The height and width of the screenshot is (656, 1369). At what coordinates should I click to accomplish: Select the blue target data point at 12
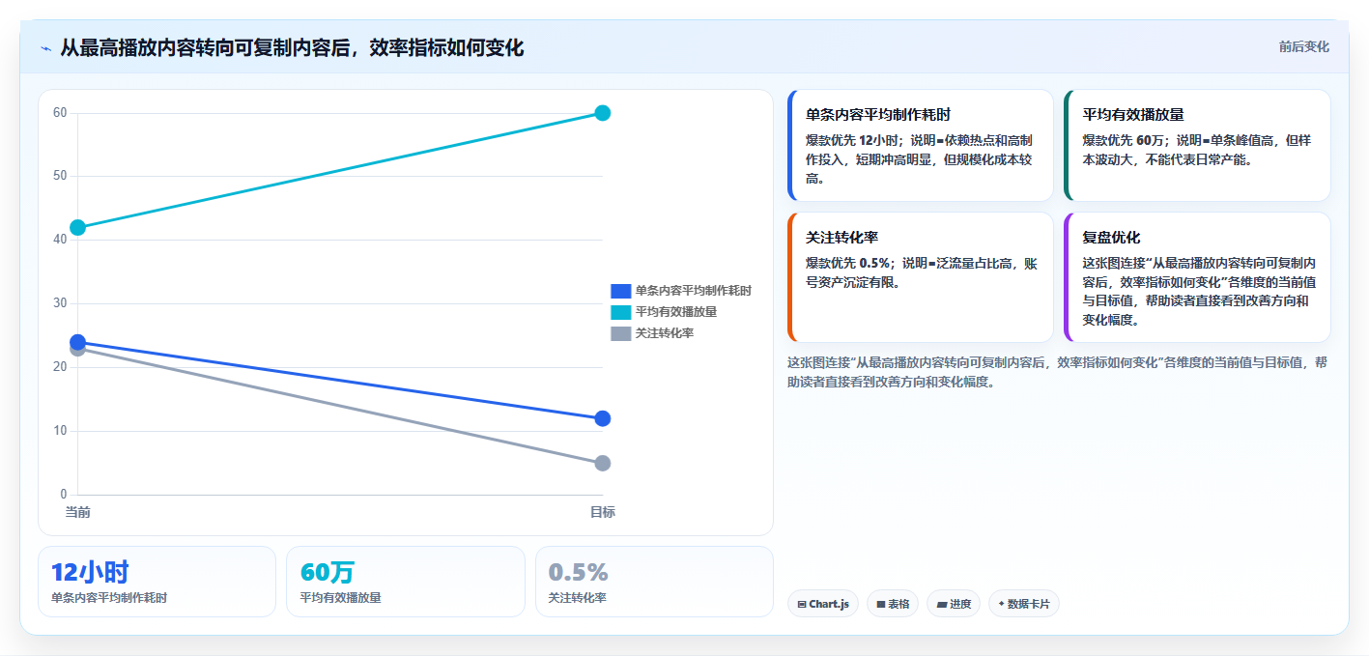(602, 418)
